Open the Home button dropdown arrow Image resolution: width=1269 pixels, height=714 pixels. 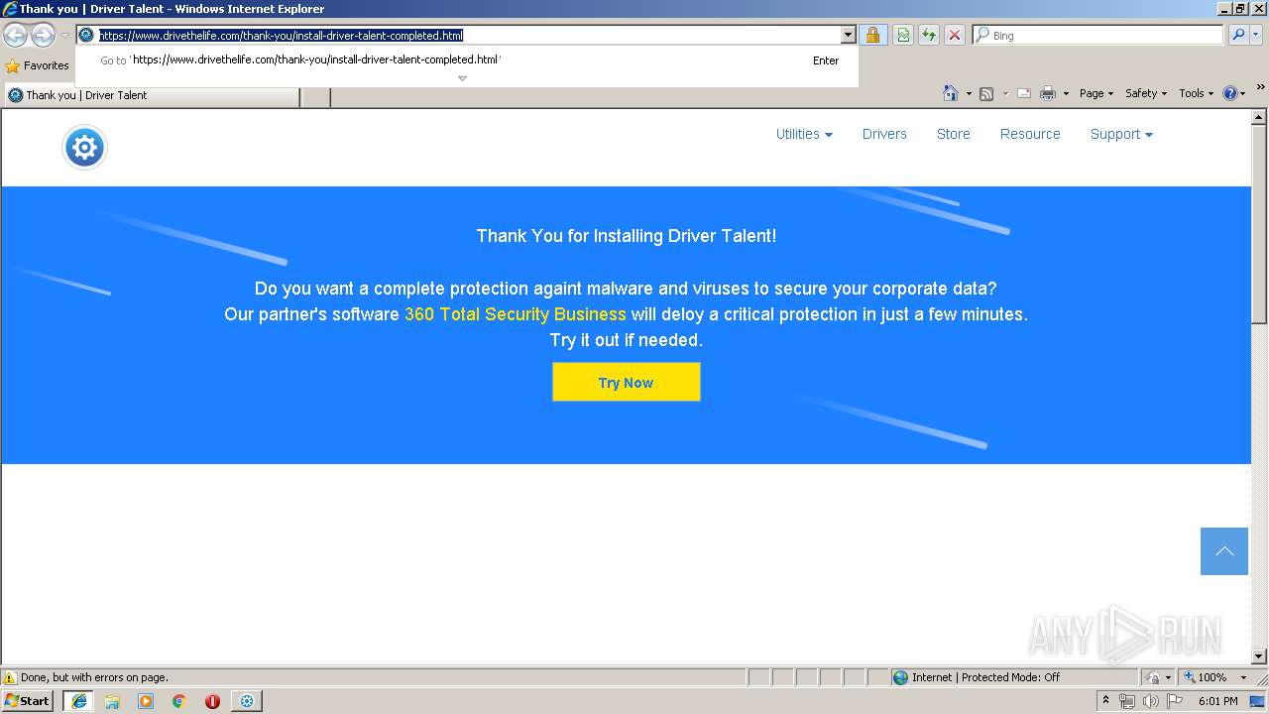[969, 94]
